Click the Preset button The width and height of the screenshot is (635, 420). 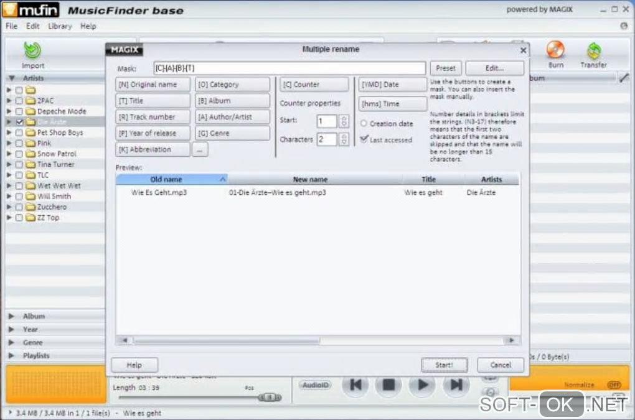coord(446,68)
